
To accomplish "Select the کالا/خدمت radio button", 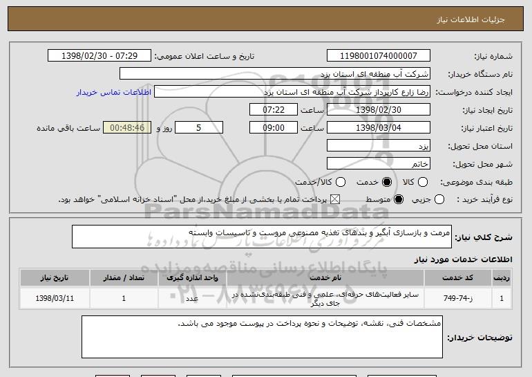I will point(341,182).
